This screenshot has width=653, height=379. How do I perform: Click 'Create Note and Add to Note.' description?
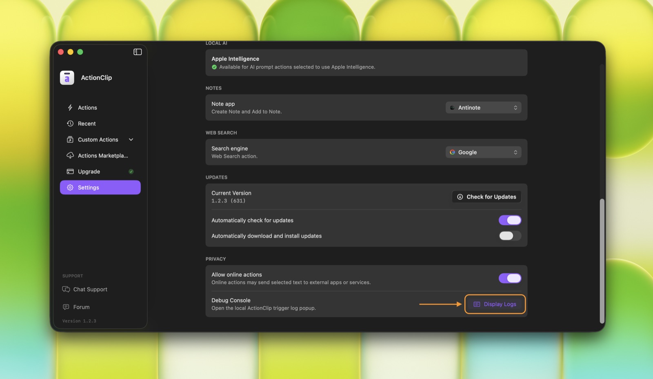(247, 112)
